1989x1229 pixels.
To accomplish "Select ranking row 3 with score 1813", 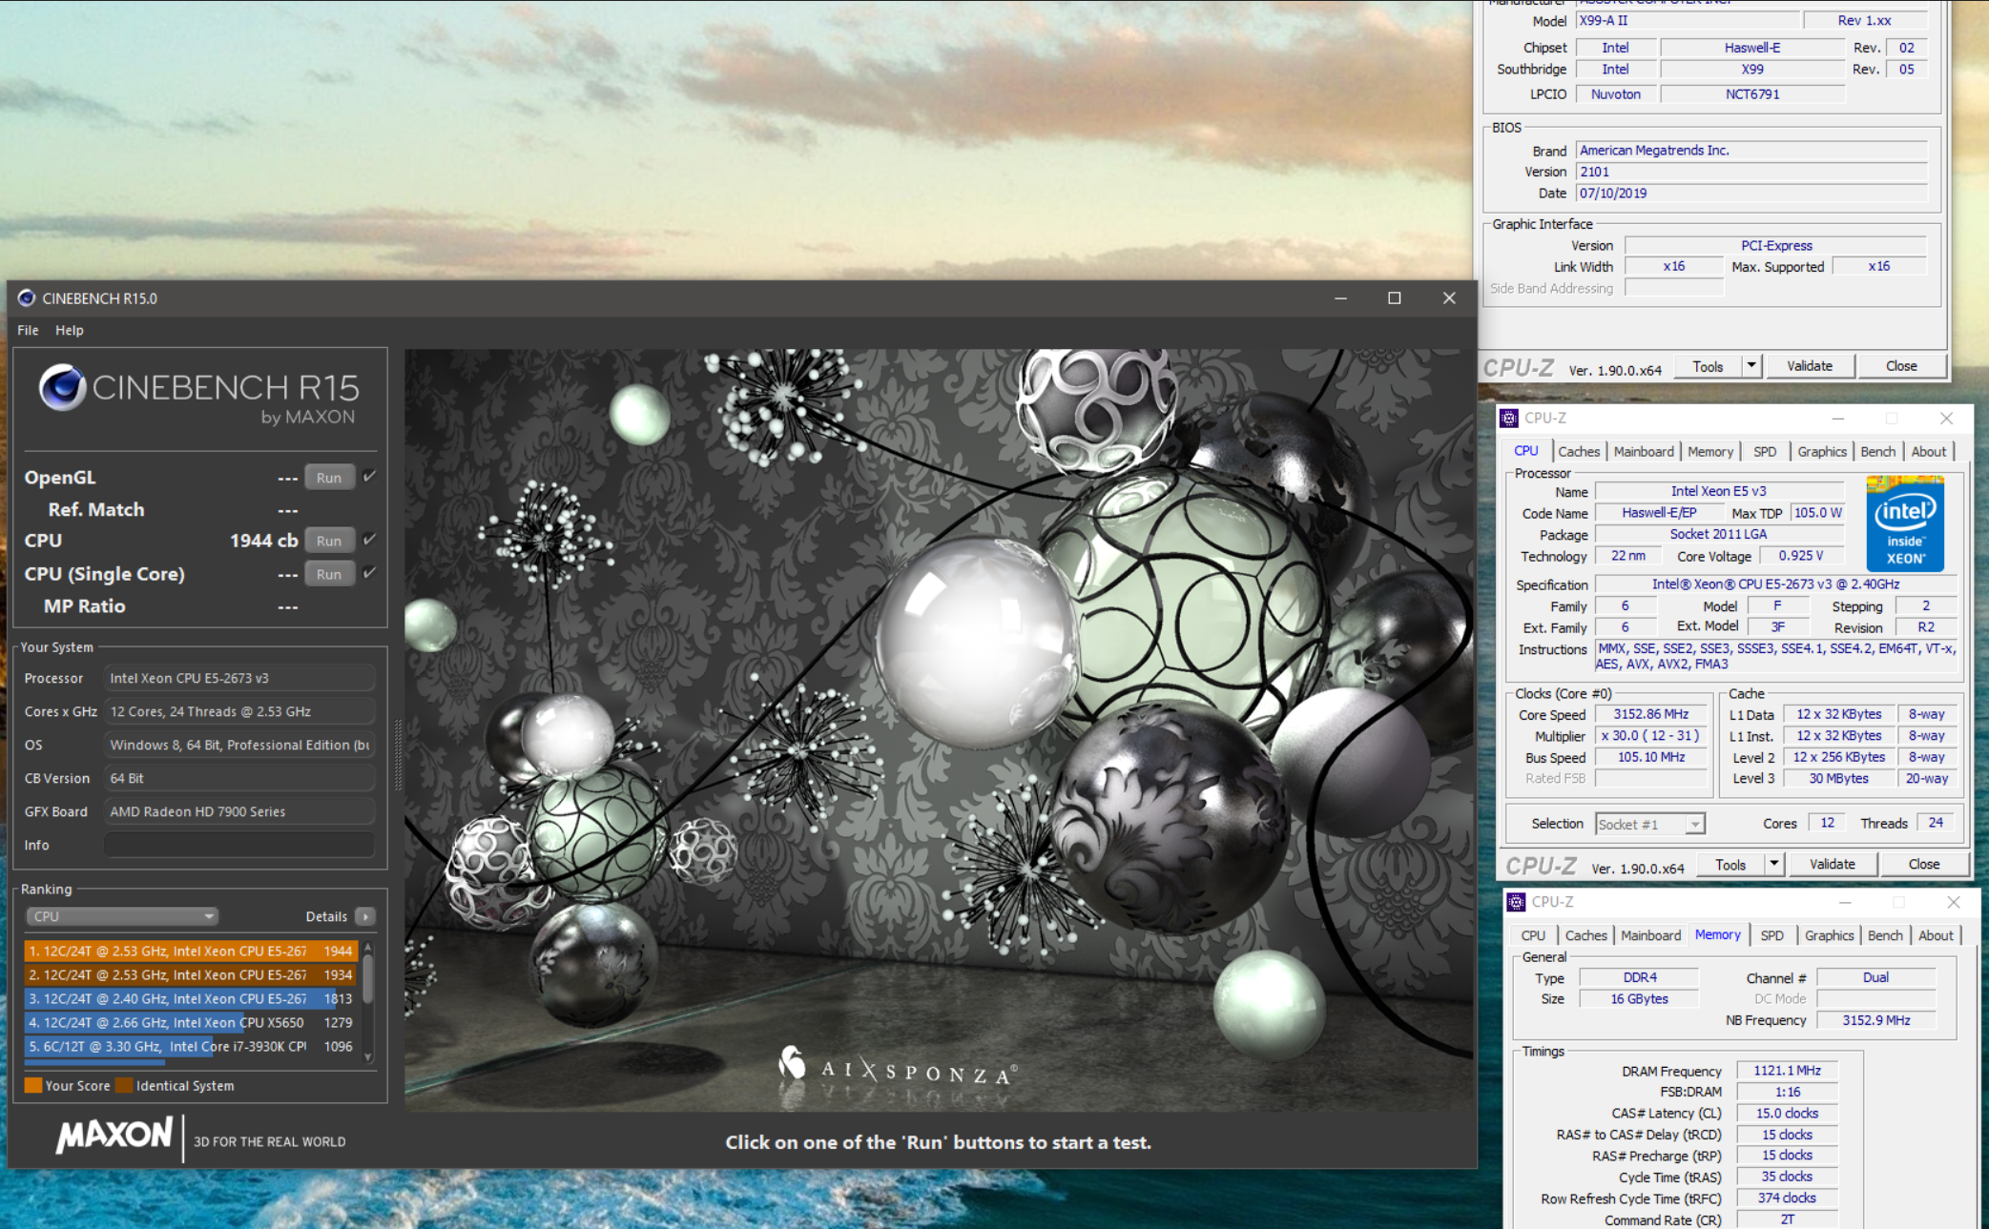I will [x=191, y=998].
